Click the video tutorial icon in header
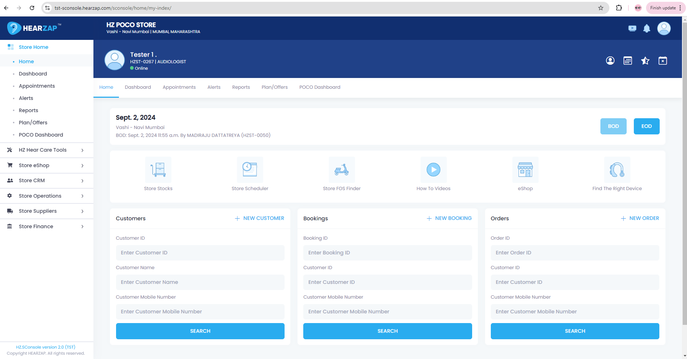Viewport: 687px width, 359px height. pyautogui.click(x=632, y=28)
